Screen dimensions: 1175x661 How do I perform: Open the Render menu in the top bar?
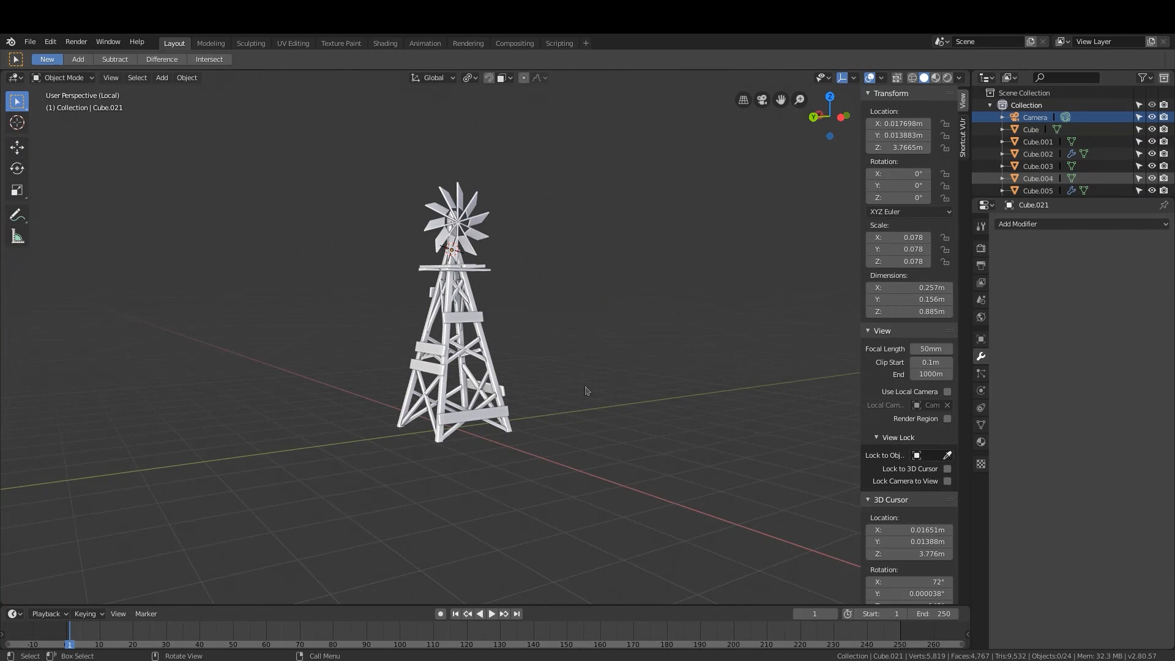[76, 42]
